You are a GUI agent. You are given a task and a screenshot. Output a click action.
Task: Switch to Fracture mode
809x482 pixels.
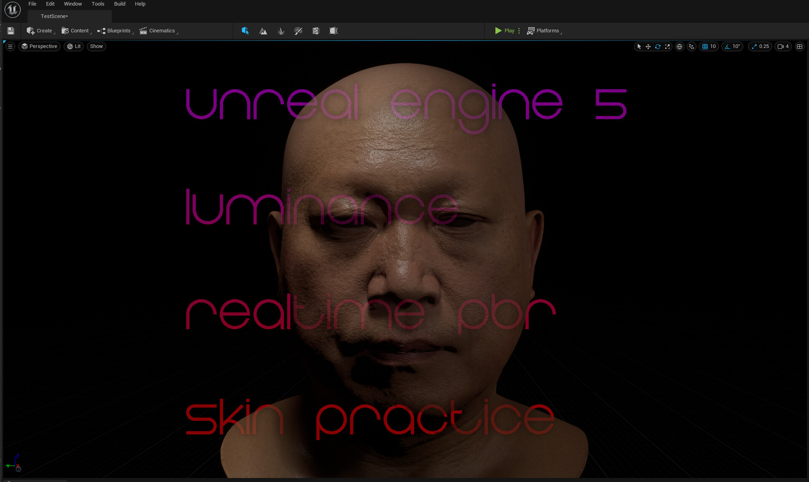(316, 31)
